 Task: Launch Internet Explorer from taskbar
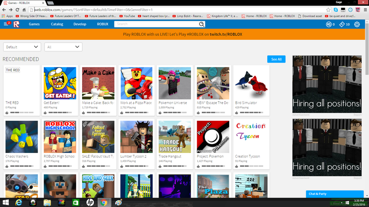(18, 203)
